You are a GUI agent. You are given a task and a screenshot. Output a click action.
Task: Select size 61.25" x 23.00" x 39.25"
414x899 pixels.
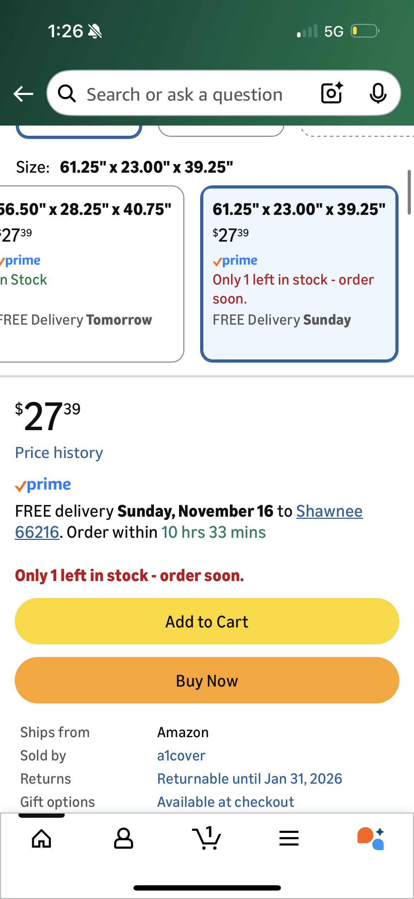pos(299,274)
